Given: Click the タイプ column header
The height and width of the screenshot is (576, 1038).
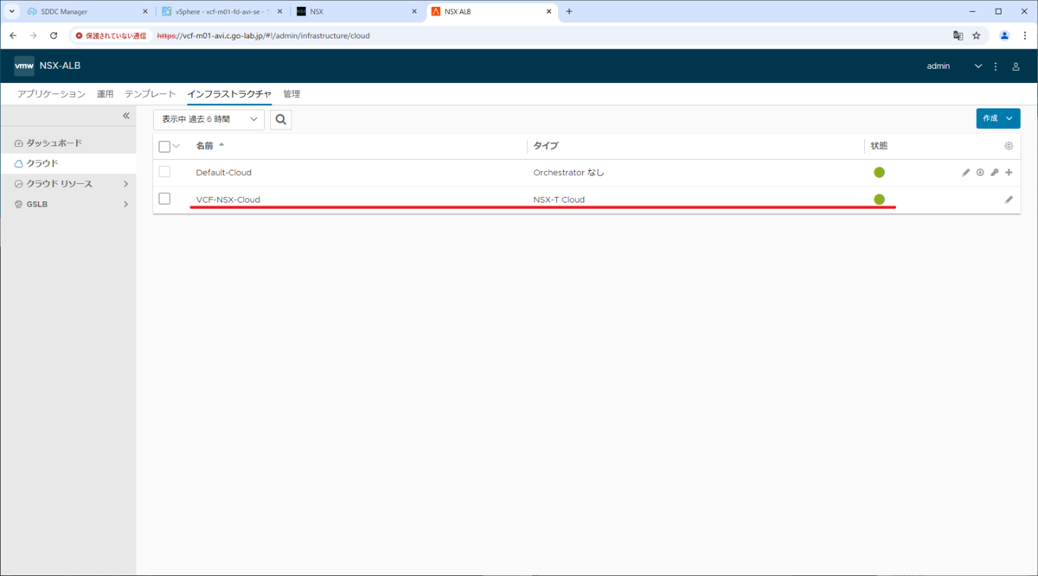Looking at the screenshot, I should point(545,146).
